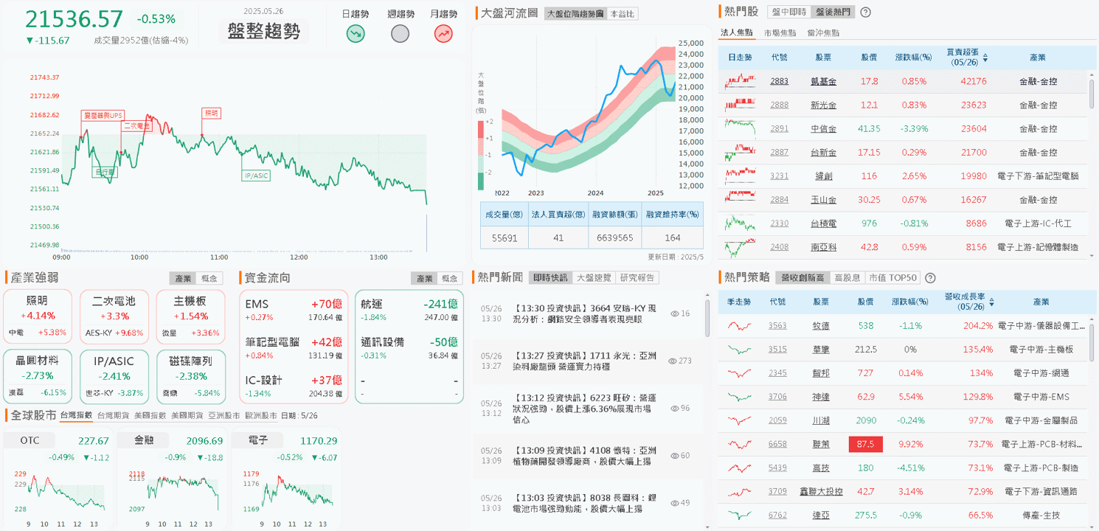Click the 螢幕發票UPS marker on intraday chart

tap(103, 115)
